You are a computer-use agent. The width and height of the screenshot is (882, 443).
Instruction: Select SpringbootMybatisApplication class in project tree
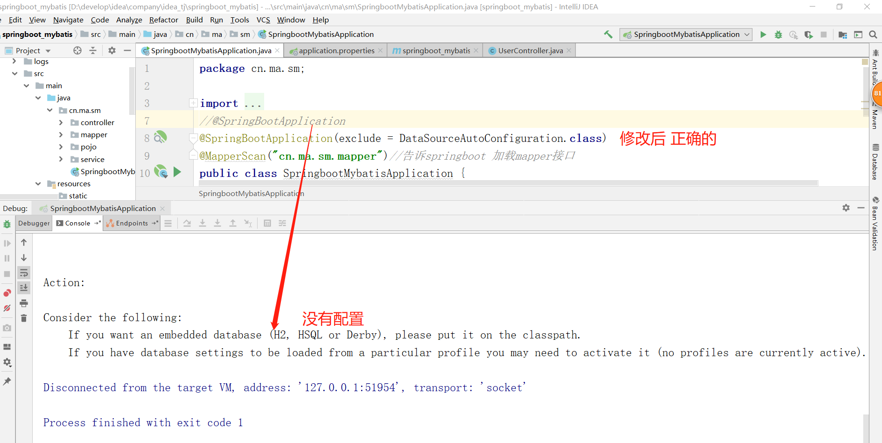(x=103, y=171)
